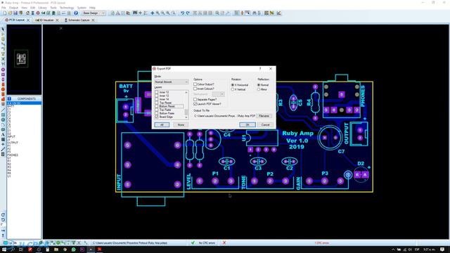Click the Save Project disk icon
The width and height of the screenshot is (450, 253).
(15, 13)
